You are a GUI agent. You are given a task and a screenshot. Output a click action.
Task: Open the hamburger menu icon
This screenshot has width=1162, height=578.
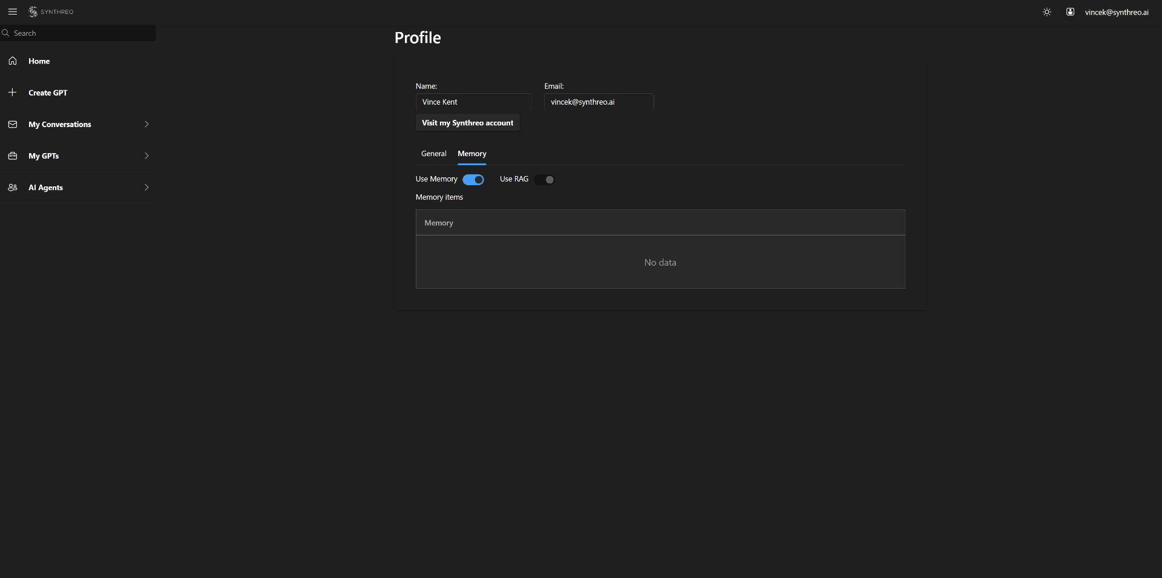click(12, 11)
